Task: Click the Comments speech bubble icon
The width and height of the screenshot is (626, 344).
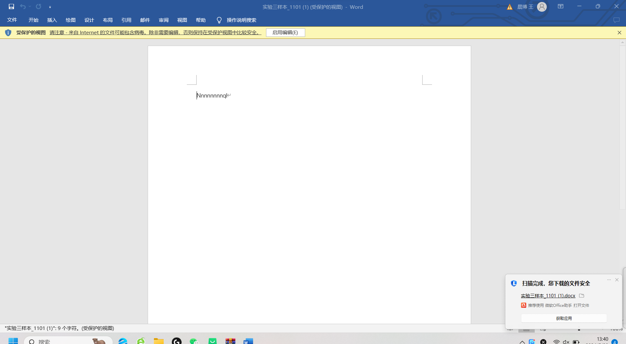Action: point(616,20)
